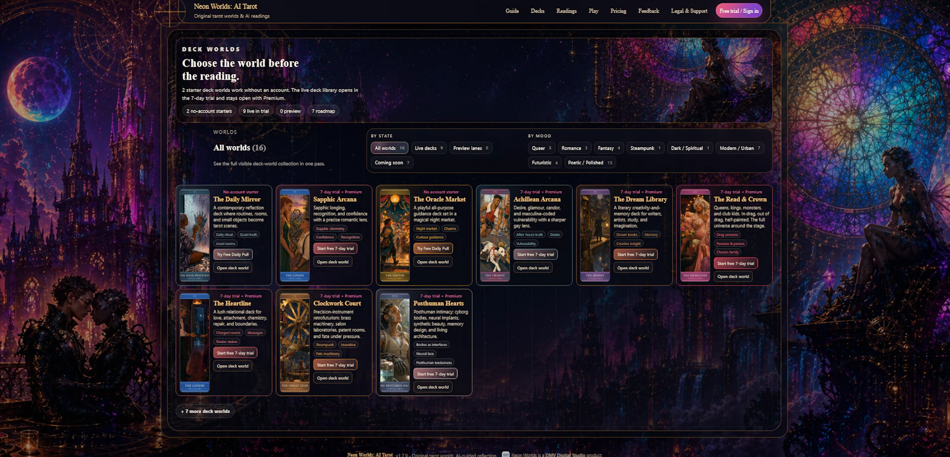Open the Decks nav item
950x457 pixels.
point(537,11)
